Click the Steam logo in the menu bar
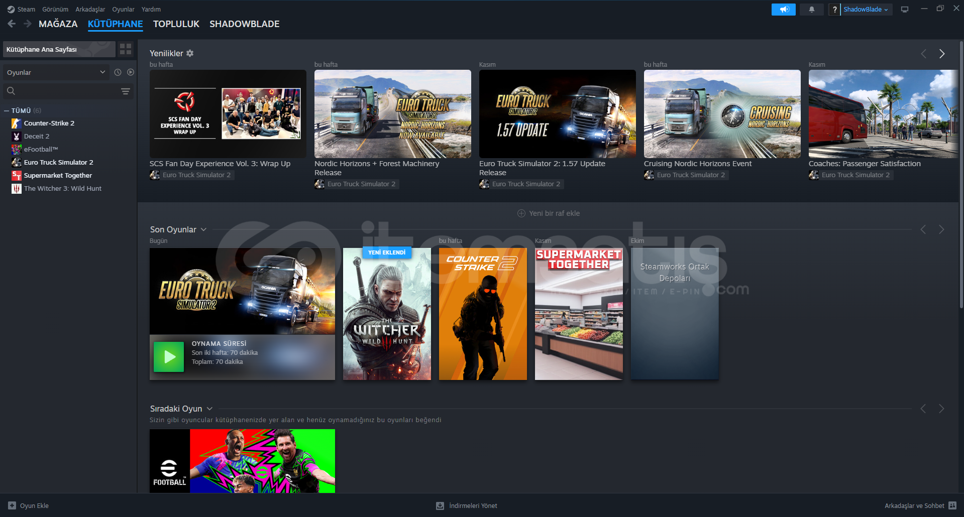The width and height of the screenshot is (964, 517). coord(11,10)
